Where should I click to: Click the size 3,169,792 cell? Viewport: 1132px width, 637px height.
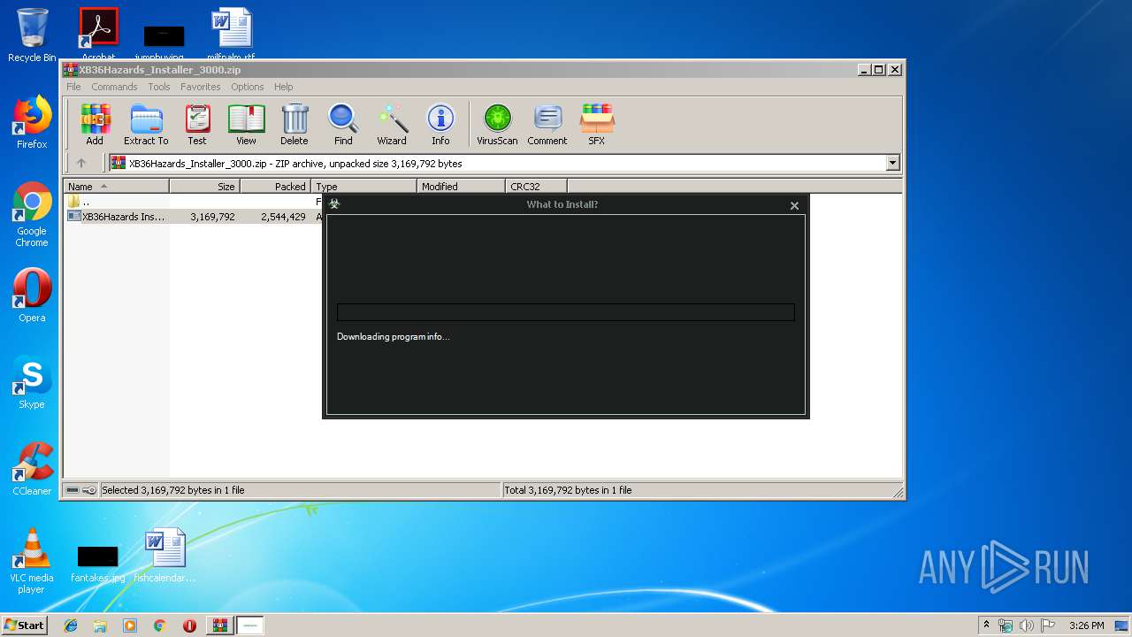pos(212,217)
